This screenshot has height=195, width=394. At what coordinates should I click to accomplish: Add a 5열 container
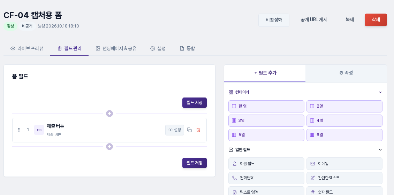tap(266, 135)
